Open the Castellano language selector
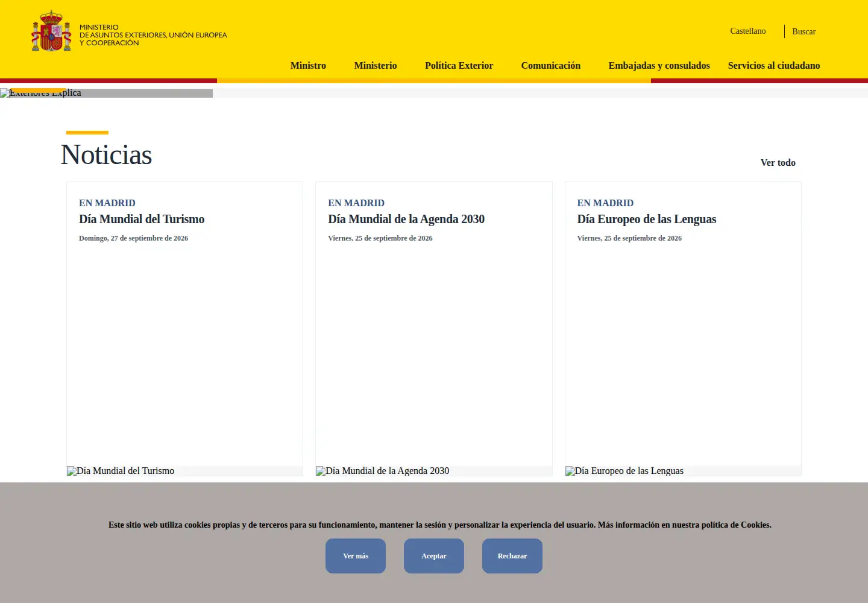 pyautogui.click(x=748, y=31)
